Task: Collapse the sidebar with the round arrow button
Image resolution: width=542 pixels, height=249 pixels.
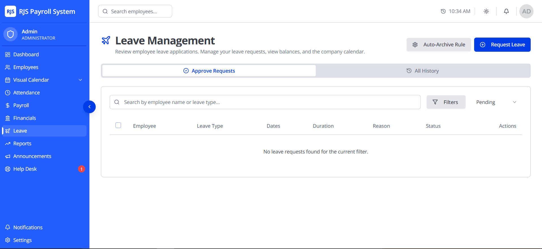Action: (x=89, y=107)
